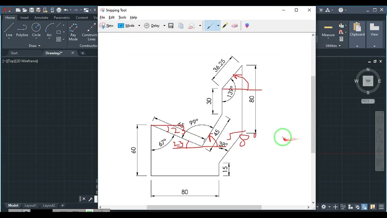Select the Construction Lines tool
Viewport: 387px width, 218px height.
coord(90,32)
